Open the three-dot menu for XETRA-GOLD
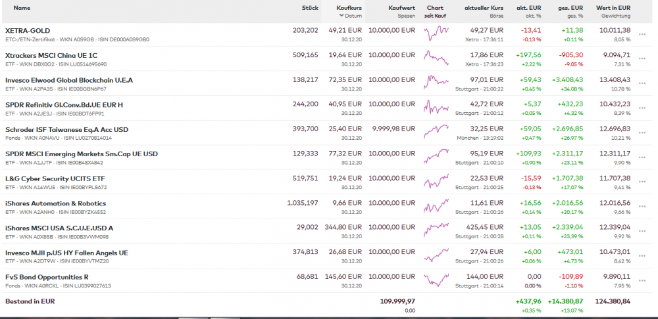The height and width of the screenshot is (319, 658). coord(642,34)
